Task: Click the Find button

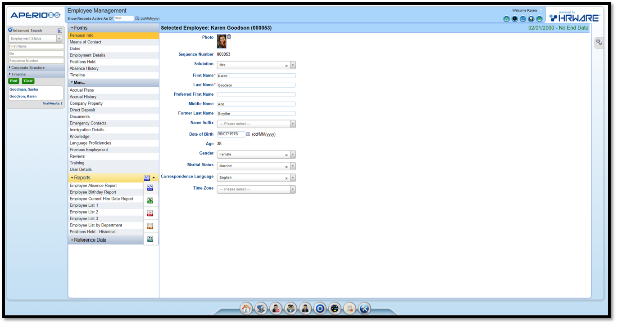Action: (x=14, y=81)
